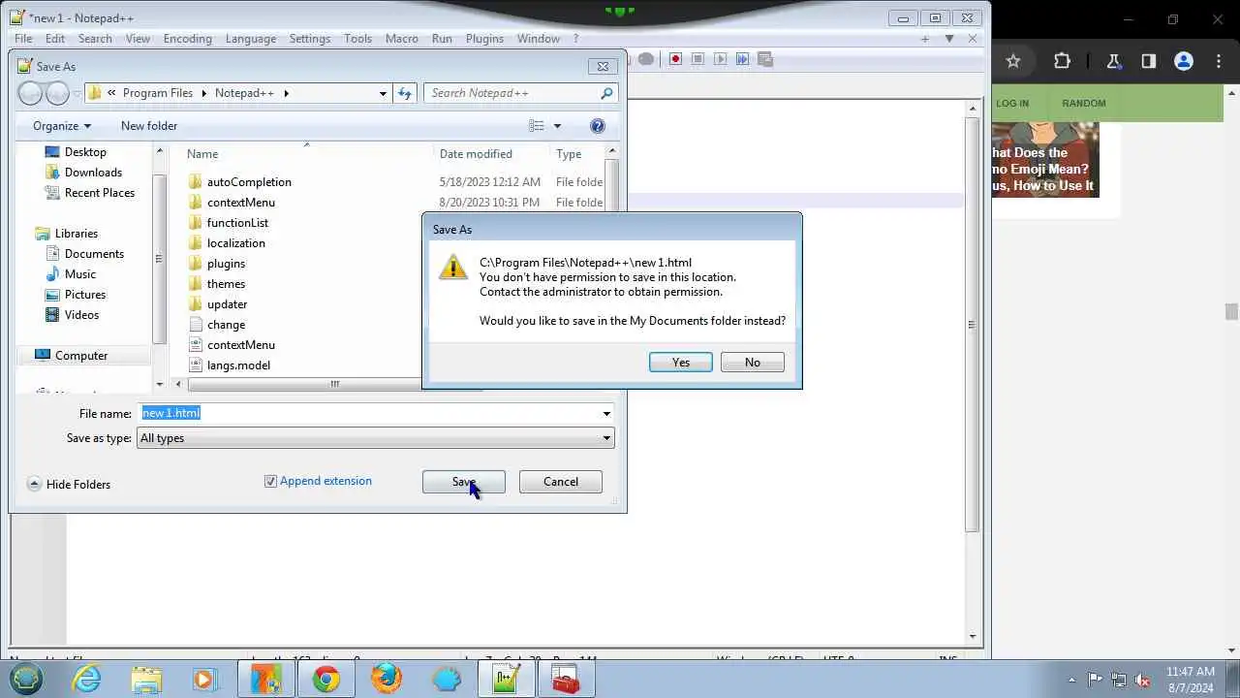
Task: Click the Save button
Action: click(x=464, y=482)
